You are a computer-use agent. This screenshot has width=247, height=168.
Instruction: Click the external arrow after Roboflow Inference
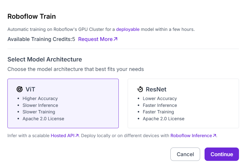214,136
